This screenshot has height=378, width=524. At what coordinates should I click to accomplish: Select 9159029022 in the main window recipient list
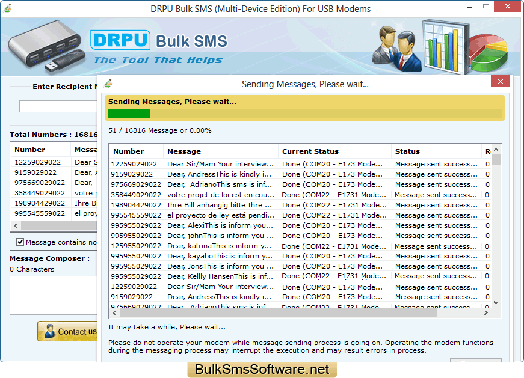(35, 172)
